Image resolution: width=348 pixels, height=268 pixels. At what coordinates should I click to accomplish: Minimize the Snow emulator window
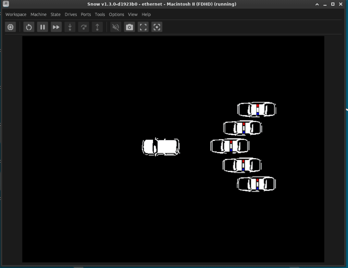click(325, 4)
